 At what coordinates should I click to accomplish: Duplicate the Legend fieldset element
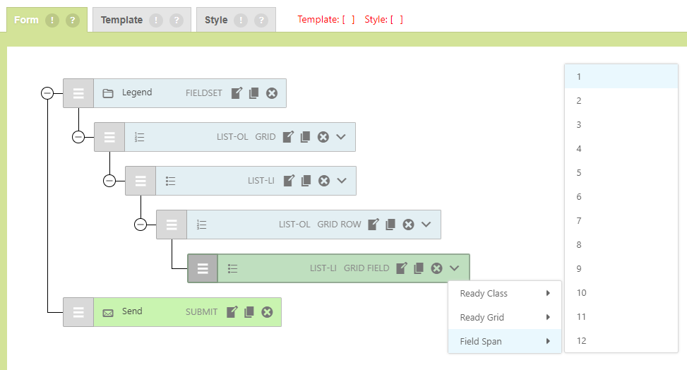tap(254, 93)
